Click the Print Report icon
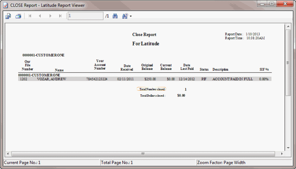The height and width of the screenshot is (169, 296). [x=18, y=16]
